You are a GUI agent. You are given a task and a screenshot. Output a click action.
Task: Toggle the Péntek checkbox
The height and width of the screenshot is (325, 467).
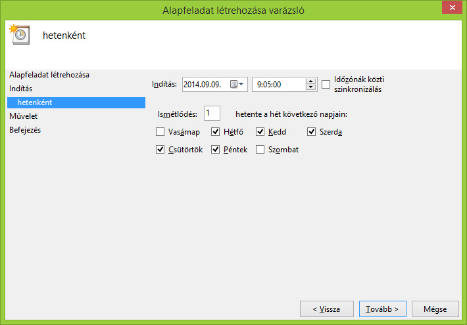pos(216,150)
